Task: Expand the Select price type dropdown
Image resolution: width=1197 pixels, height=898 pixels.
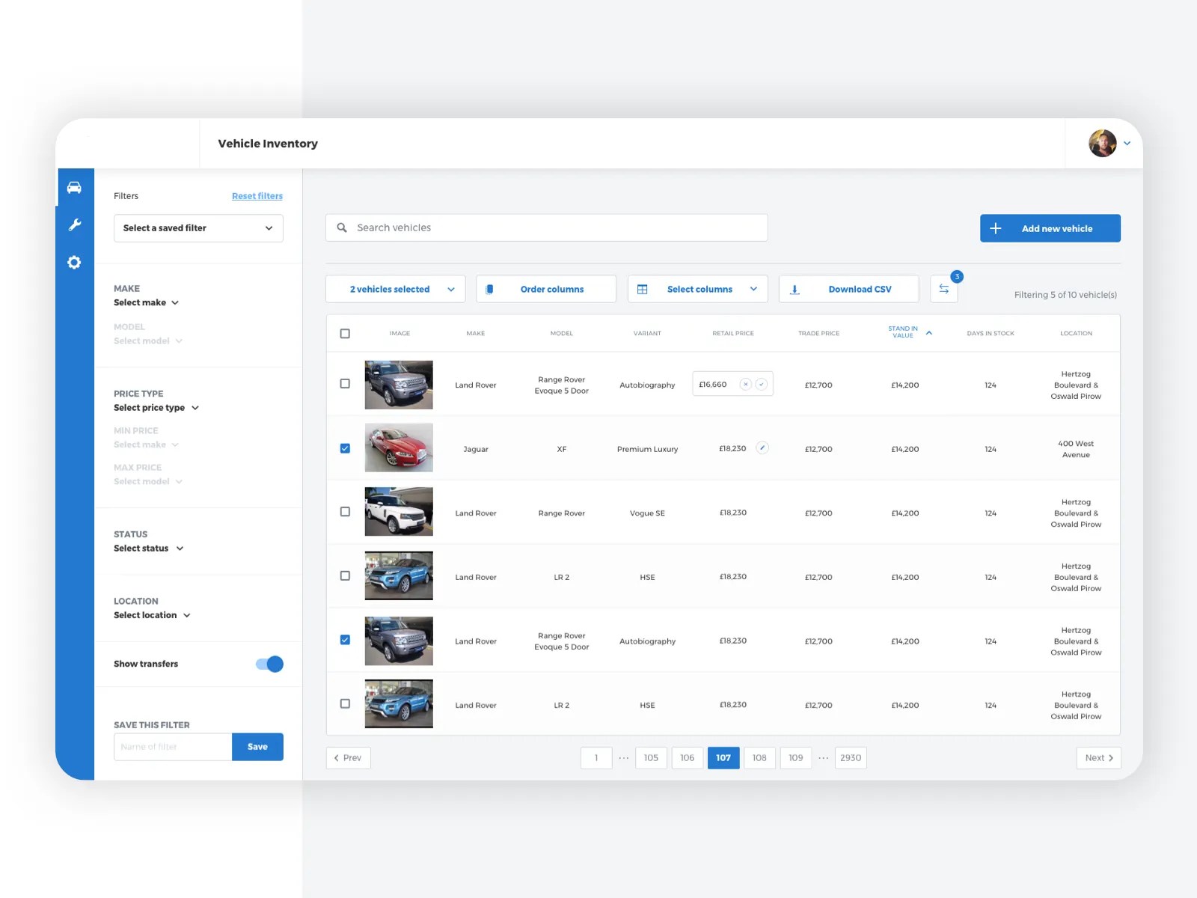Action: pyautogui.click(x=156, y=408)
